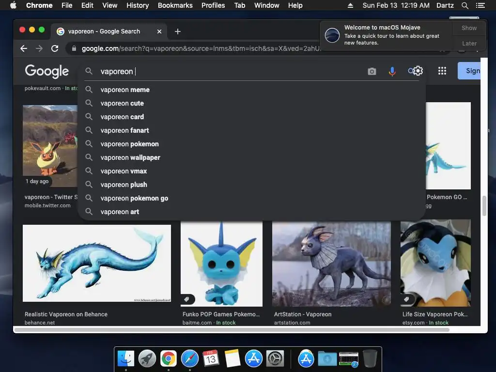Open System Preferences from the Dock
The height and width of the screenshot is (372, 496).
[275, 359]
